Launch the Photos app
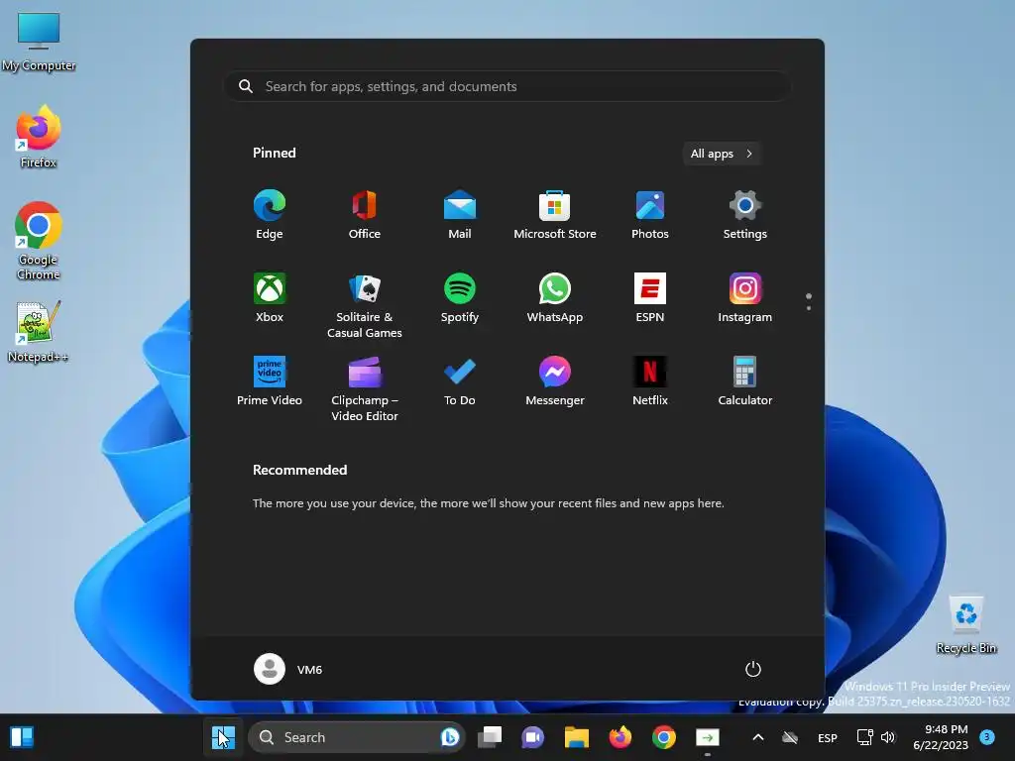 point(650,215)
